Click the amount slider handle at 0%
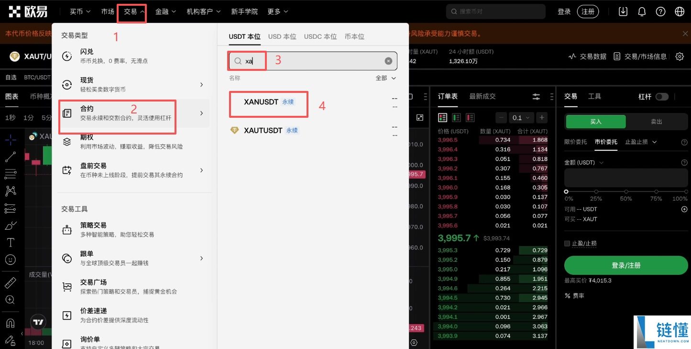The height and width of the screenshot is (349, 691). [566, 191]
